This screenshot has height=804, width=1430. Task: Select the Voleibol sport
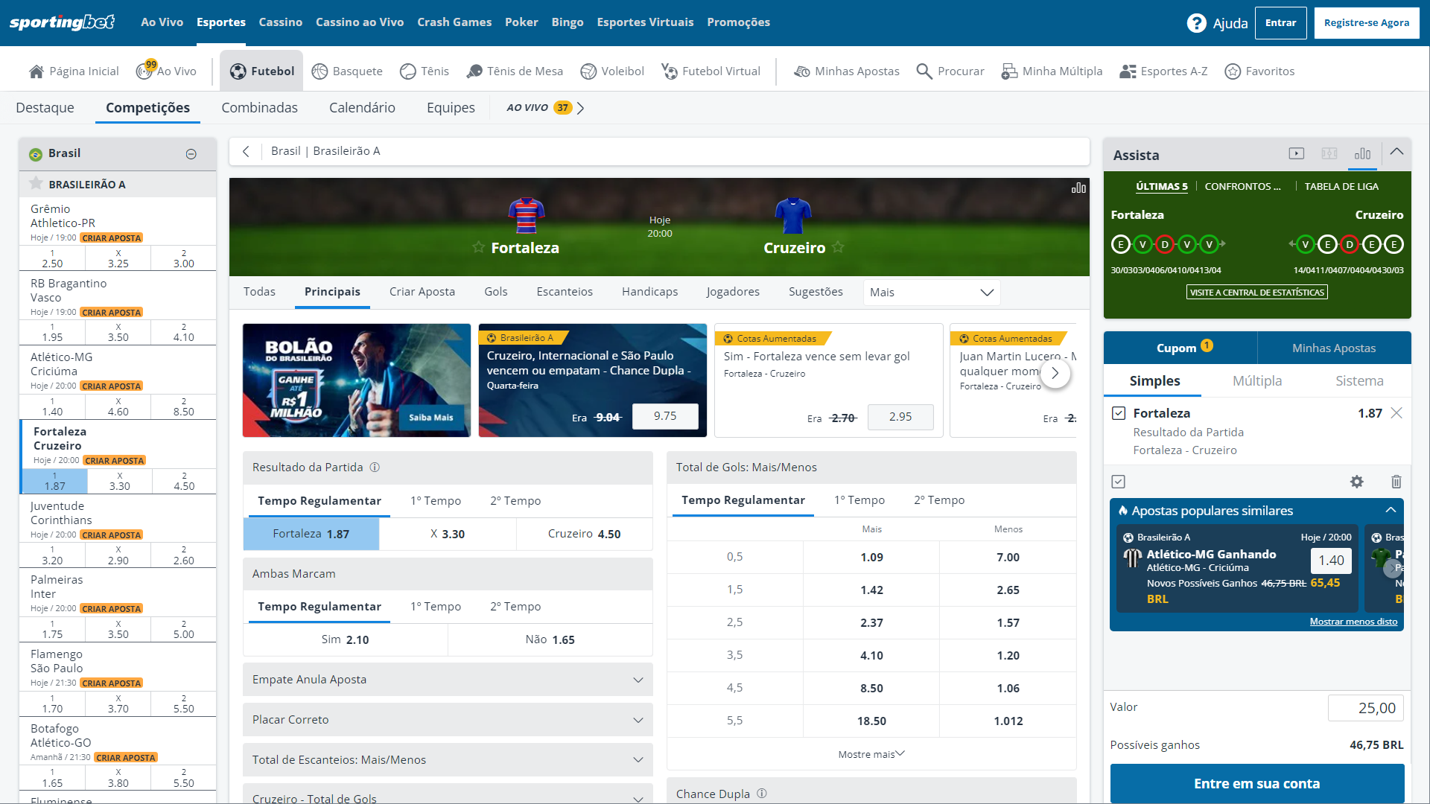(612, 71)
